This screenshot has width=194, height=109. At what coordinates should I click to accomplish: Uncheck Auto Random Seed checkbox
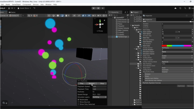163,66
